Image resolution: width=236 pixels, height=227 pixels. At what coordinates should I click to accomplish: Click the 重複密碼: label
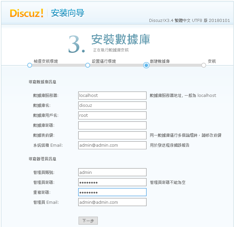pyautogui.click(x=42, y=192)
